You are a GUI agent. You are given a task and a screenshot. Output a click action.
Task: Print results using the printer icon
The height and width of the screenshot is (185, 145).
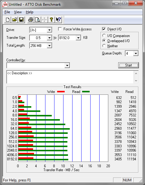(31, 20)
